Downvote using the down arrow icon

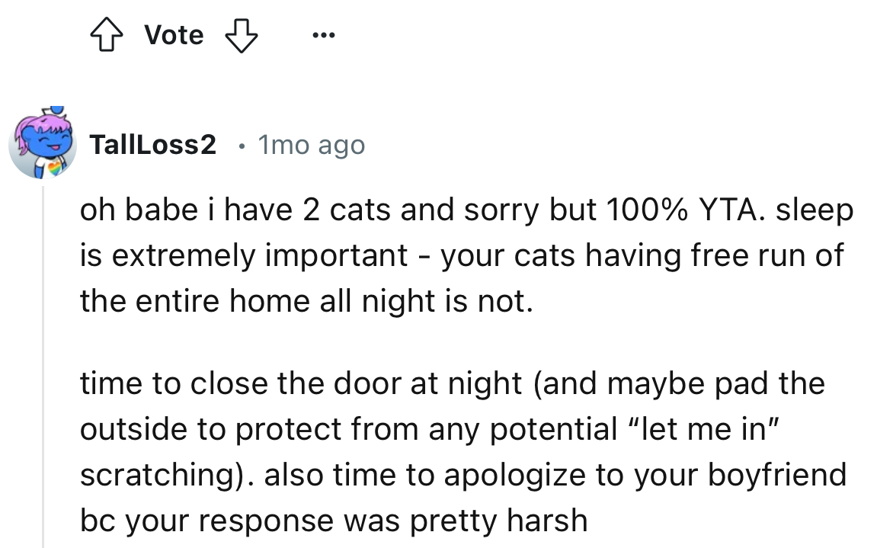(x=241, y=35)
